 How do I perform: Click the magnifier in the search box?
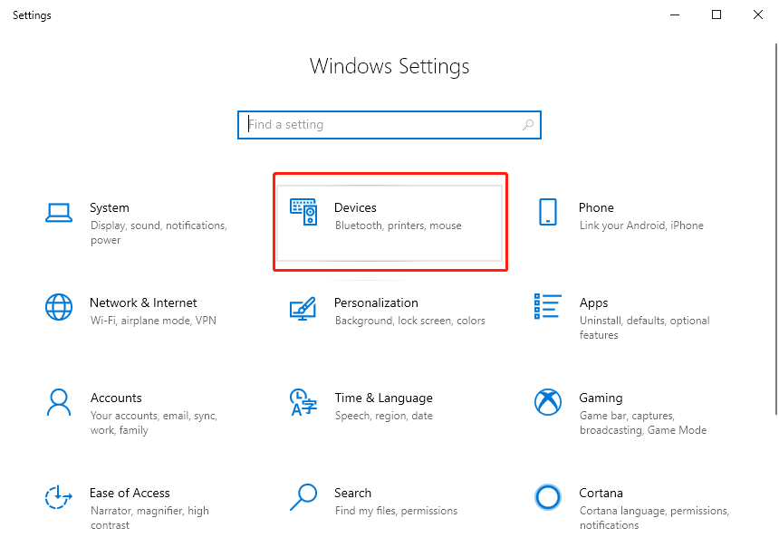[x=528, y=125]
